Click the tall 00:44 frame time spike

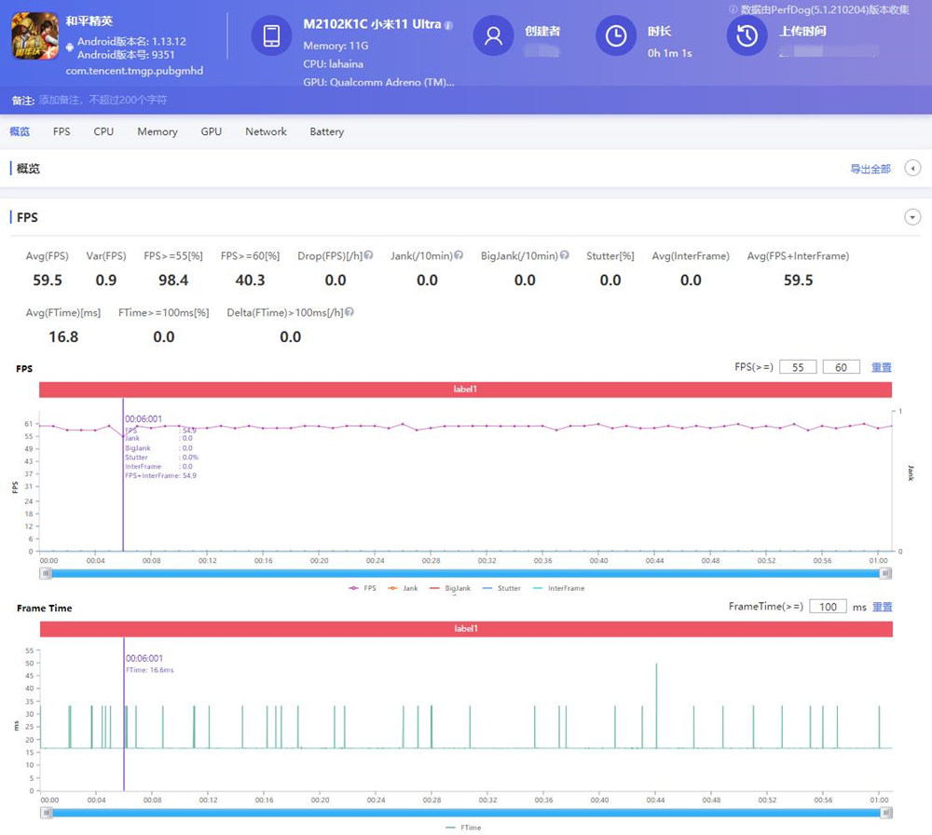656,705
